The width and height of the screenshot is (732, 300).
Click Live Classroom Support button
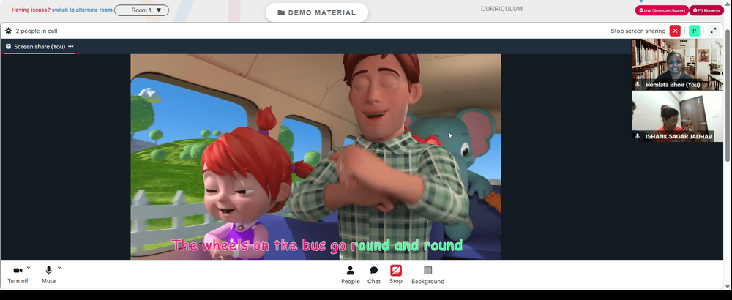(662, 10)
